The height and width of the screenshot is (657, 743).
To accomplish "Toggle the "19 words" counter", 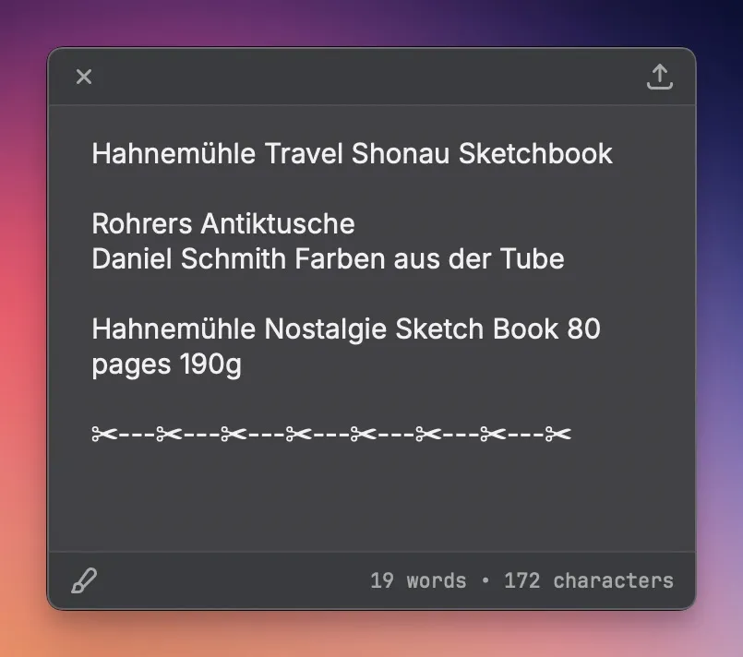I will coord(417,580).
